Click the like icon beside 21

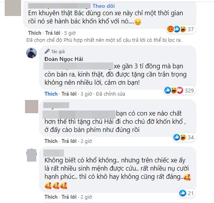[183, 193]
